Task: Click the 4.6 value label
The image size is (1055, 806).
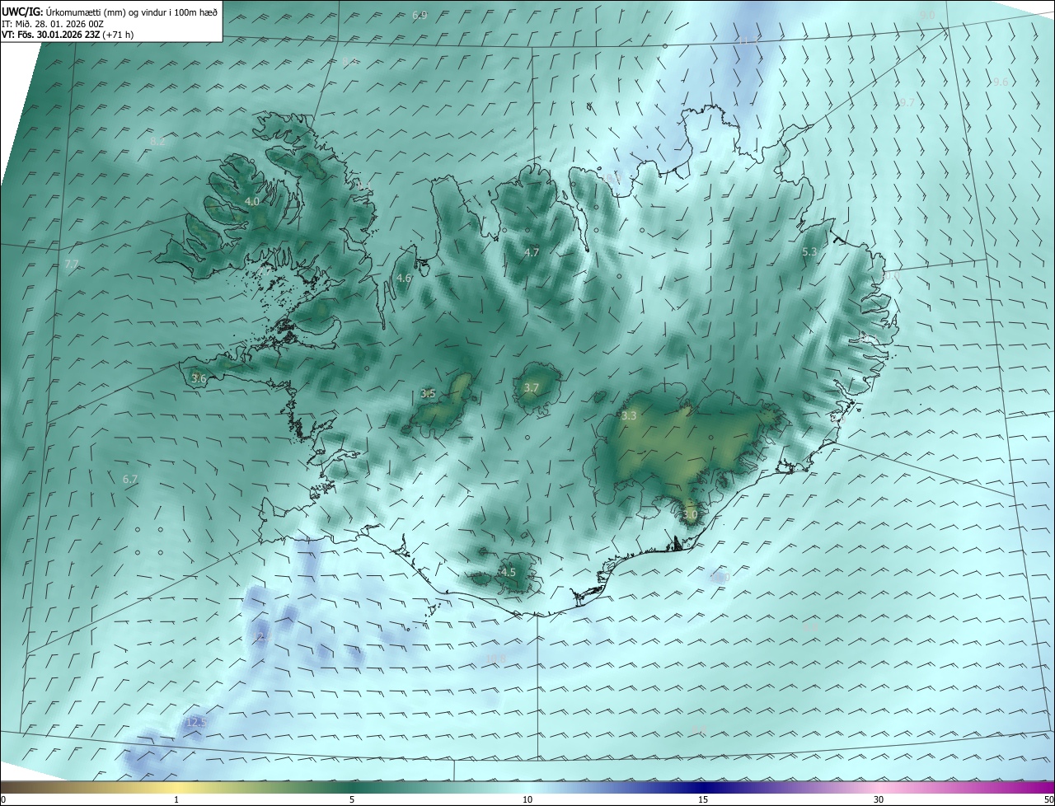Action: 404,279
